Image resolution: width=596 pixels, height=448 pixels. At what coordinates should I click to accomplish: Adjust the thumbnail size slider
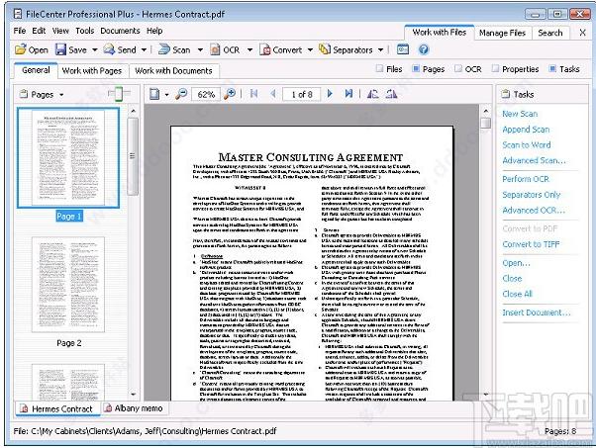pyautogui.click(x=118, y=94)
